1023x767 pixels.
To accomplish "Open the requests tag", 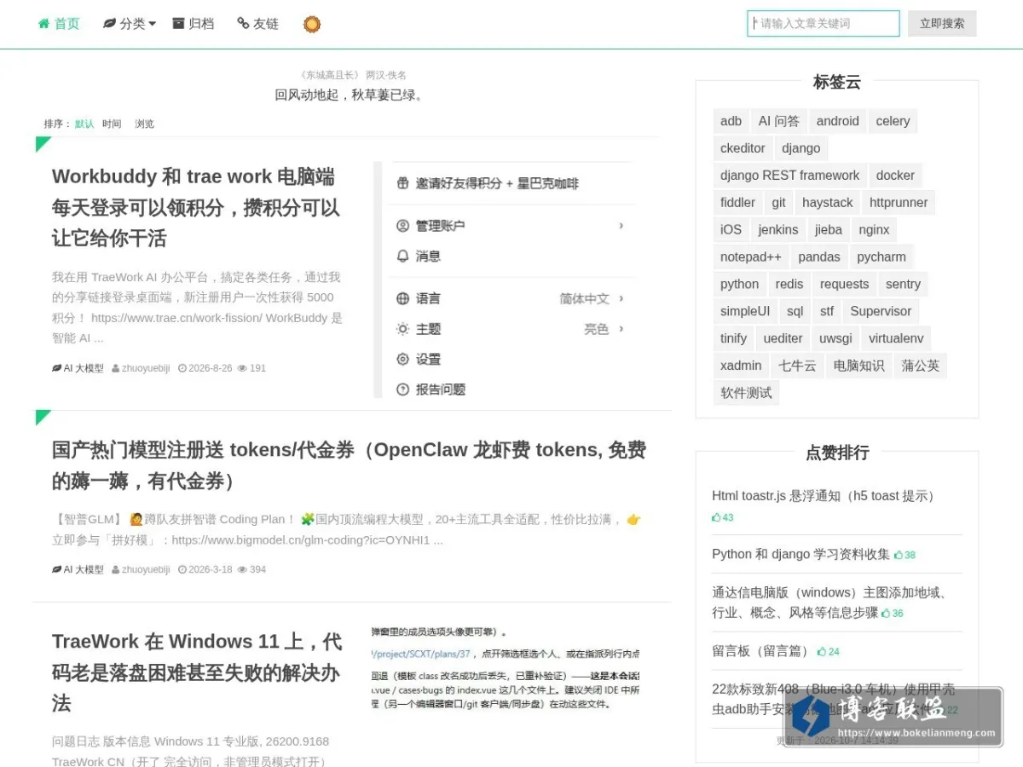I will pyautogui.click(x=844, y=285).
